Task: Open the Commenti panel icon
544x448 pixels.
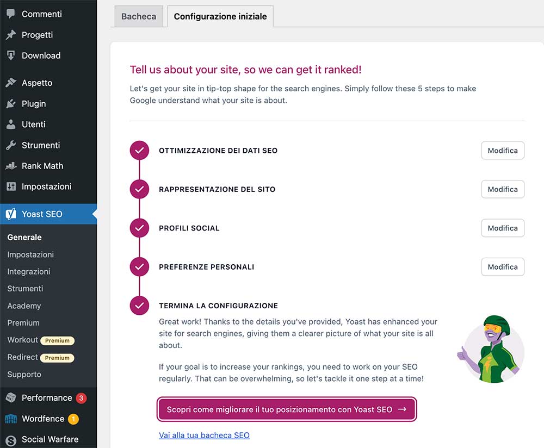Action: [11, 14]
